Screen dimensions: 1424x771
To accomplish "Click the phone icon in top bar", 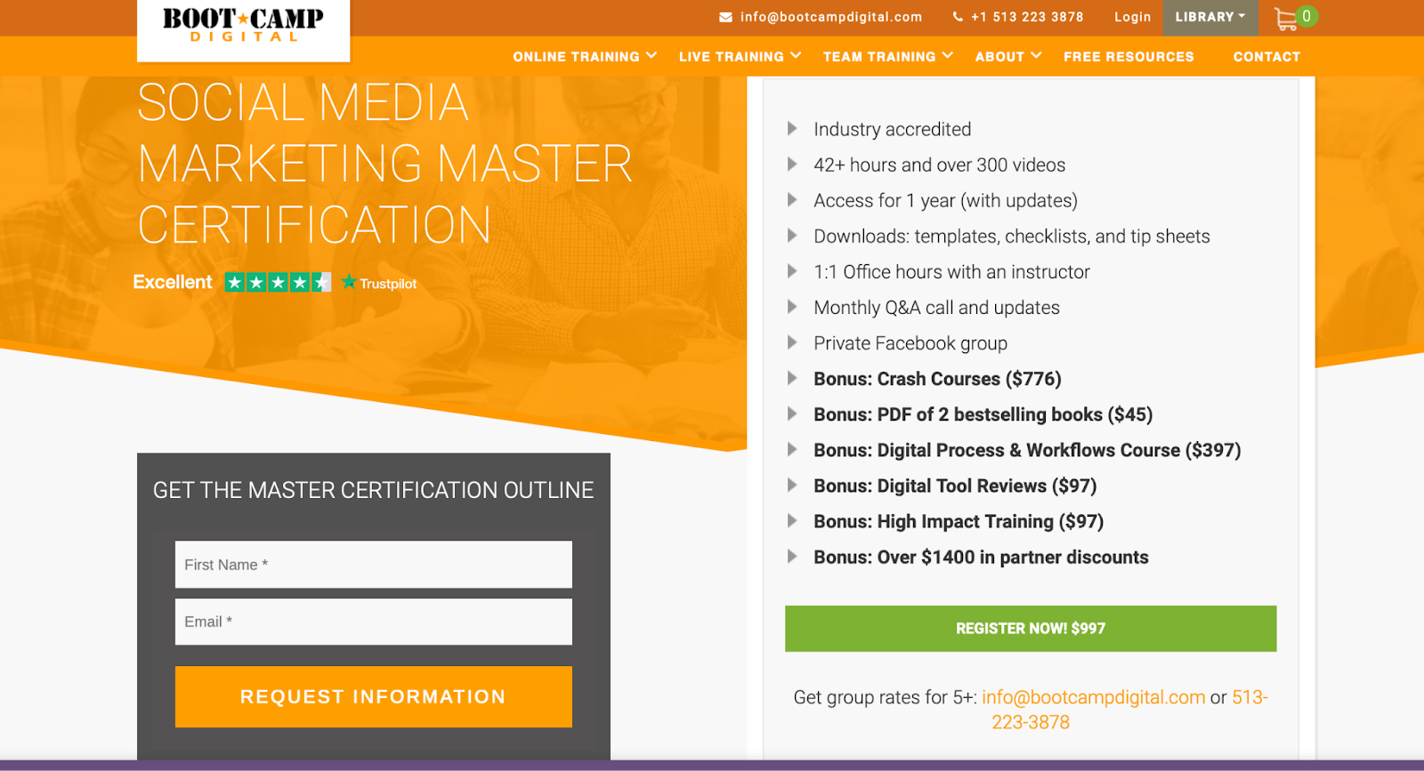I will click(x=958, y=17).
